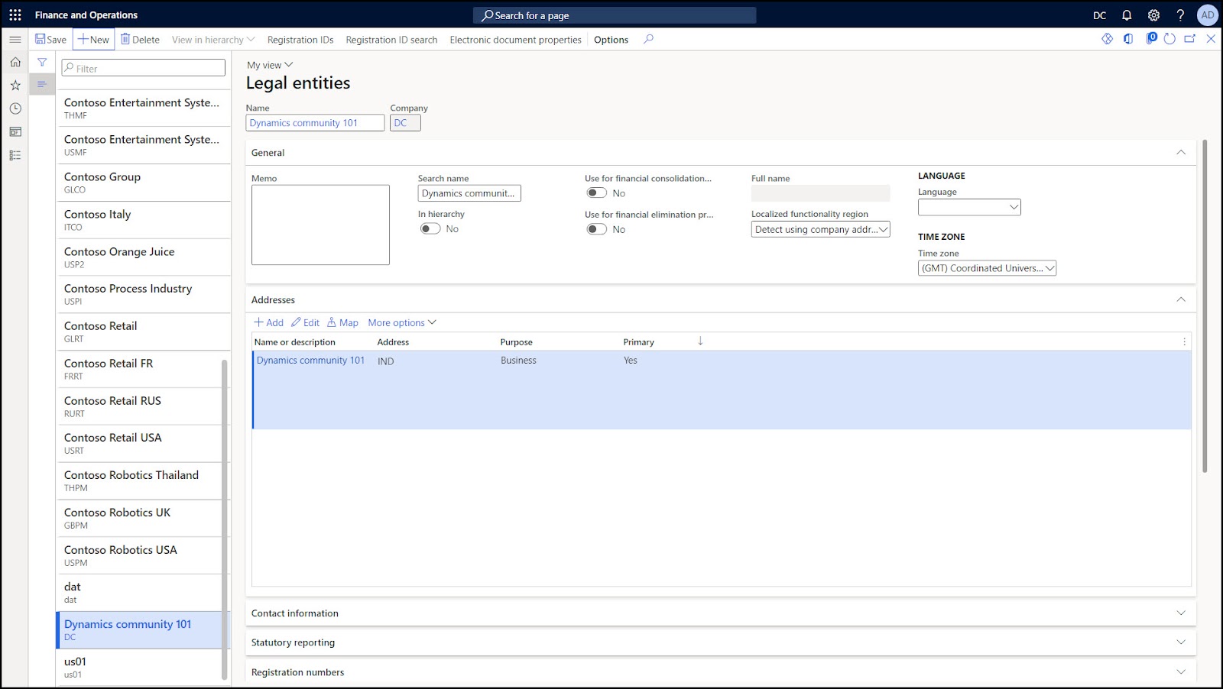The image size is (1223, 689).
Task: Click Edit address pencil button
Action: click(x=305, y=322)
